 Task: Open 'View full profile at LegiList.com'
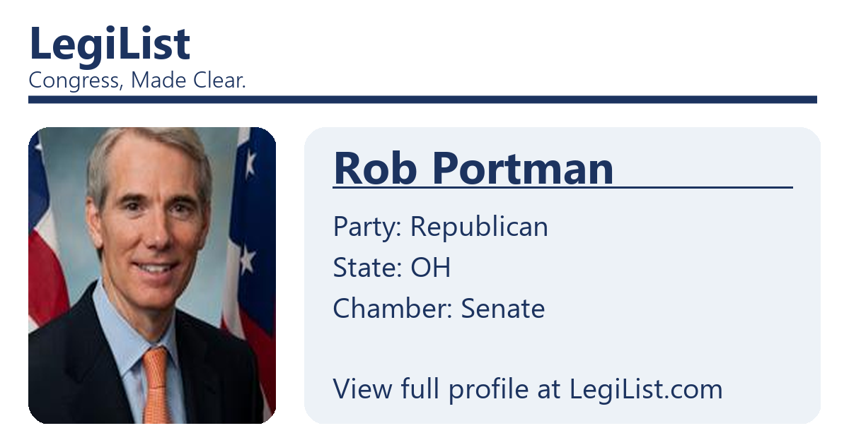coord(527,389)
